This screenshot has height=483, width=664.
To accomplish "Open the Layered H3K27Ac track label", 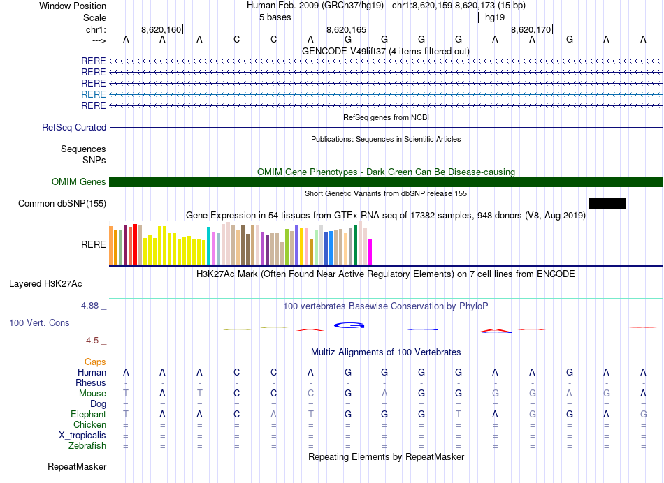I will [45, 284].
